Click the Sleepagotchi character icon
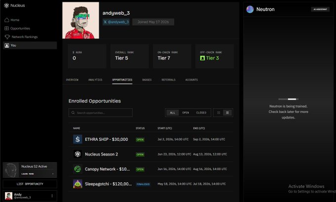Image resolution: width=336 pixels, height=202 pixels. (x=78, y=184)
